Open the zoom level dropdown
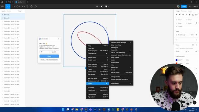This screenshot has height=112, width=199. pos(195,7)
